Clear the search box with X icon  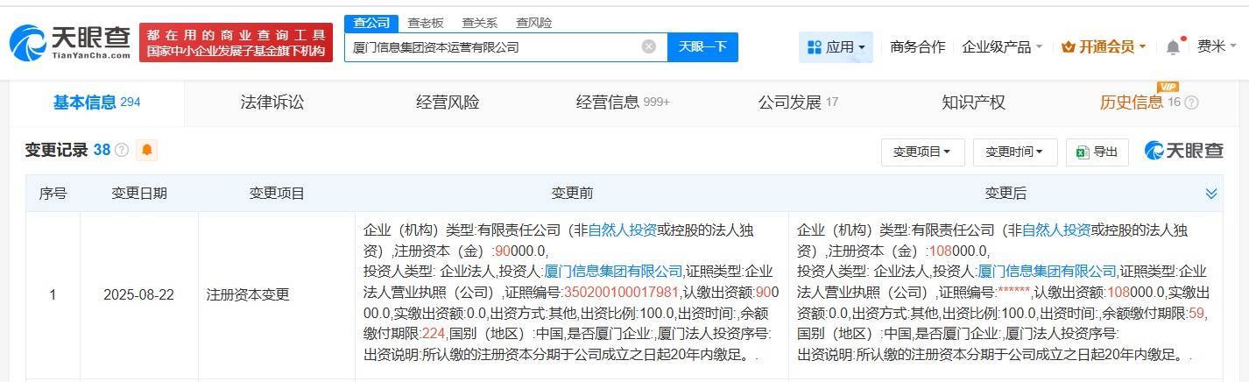click(649, 47)
